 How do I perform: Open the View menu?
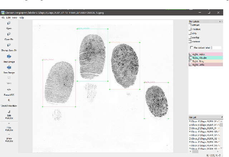[x=14, y=17]
